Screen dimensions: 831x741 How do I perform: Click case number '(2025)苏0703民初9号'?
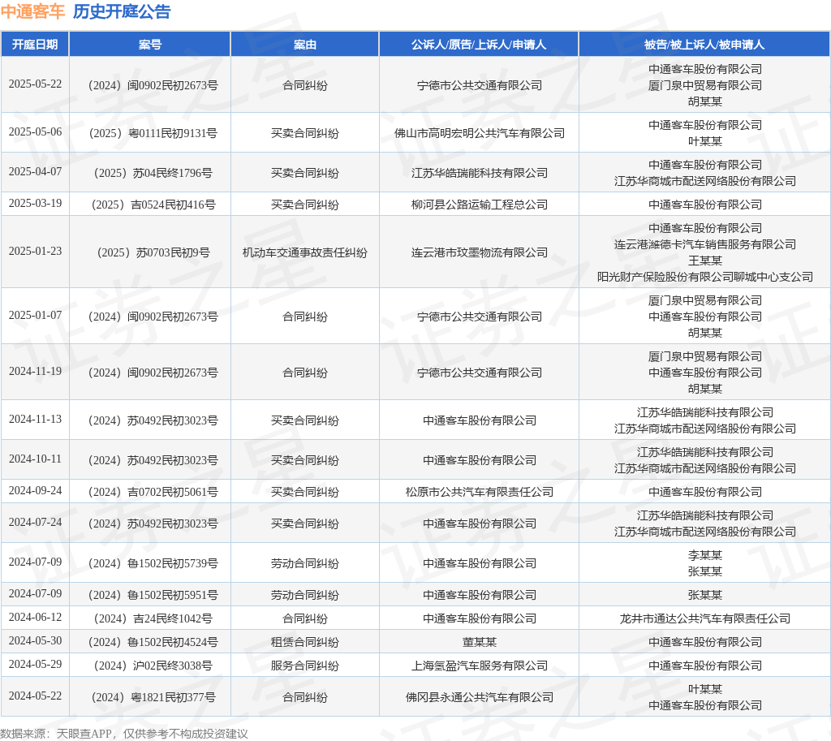(153, 252)
